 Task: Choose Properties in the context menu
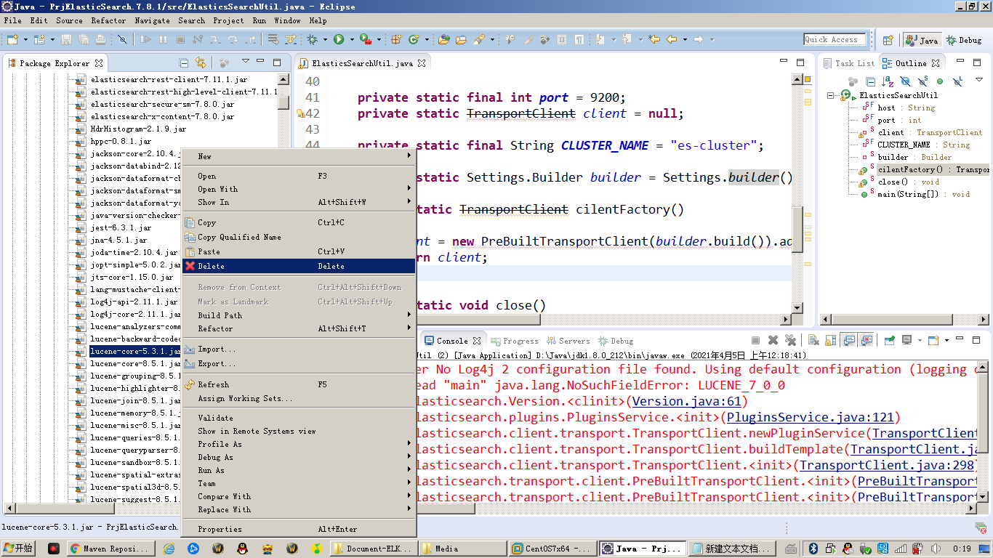coord(298,529)
